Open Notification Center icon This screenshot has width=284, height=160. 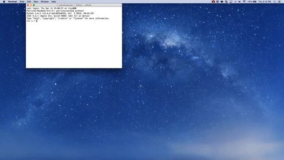(279, 2)
